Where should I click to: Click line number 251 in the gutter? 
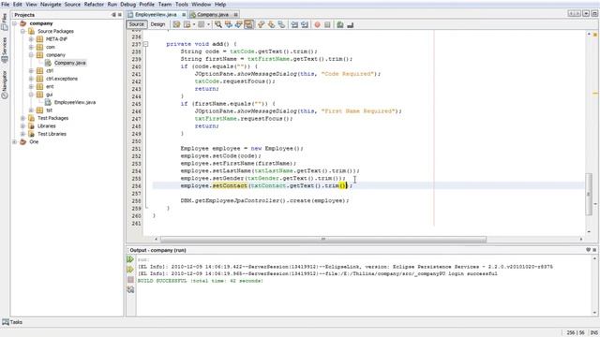pyautogui.click(x=136, y=149)
